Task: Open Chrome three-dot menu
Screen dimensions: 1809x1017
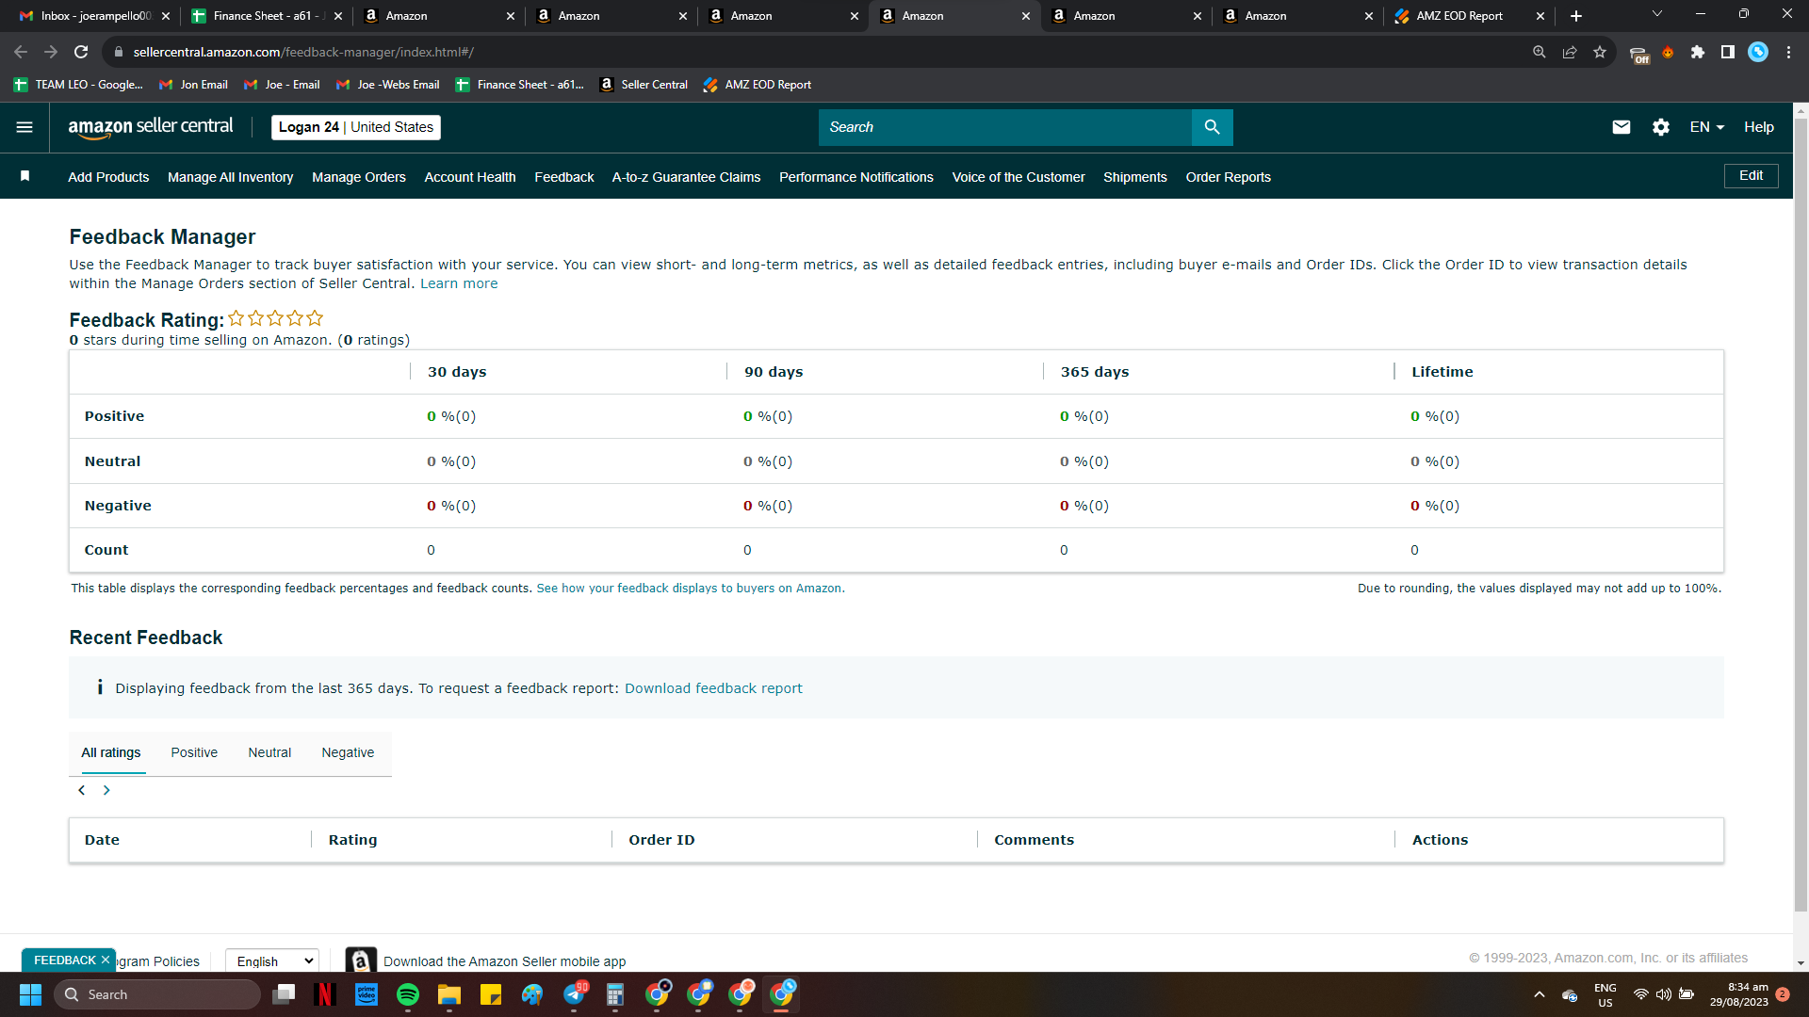Action: coord(1788,52)
